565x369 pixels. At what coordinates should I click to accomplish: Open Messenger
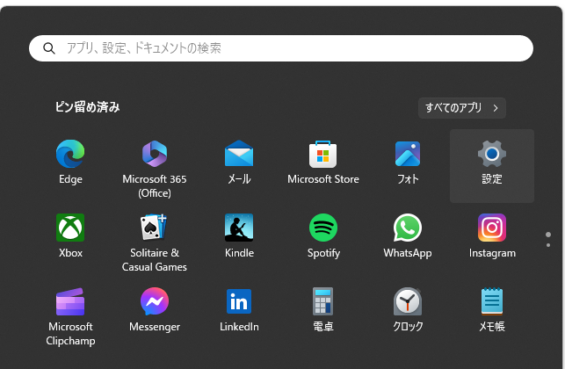click(155, 310)
